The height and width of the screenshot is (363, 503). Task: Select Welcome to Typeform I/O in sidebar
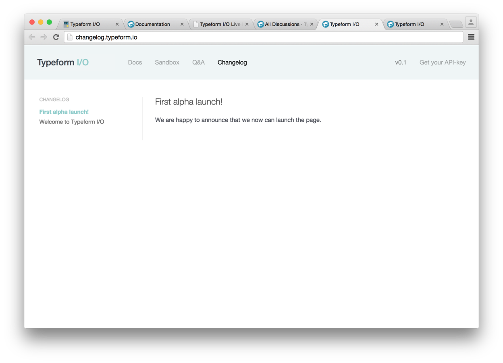pyautogui.click(x=72, y=122)
